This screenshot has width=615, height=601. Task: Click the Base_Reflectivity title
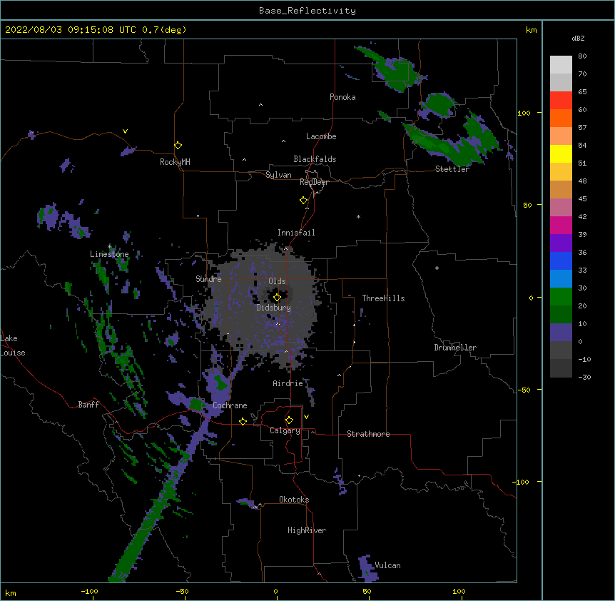[307, 11]
